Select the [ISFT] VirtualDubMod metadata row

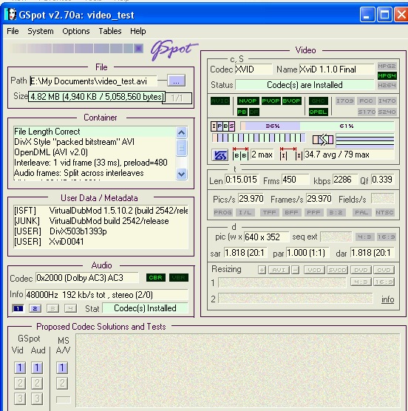pyautogui.click(x=101, y=211)
